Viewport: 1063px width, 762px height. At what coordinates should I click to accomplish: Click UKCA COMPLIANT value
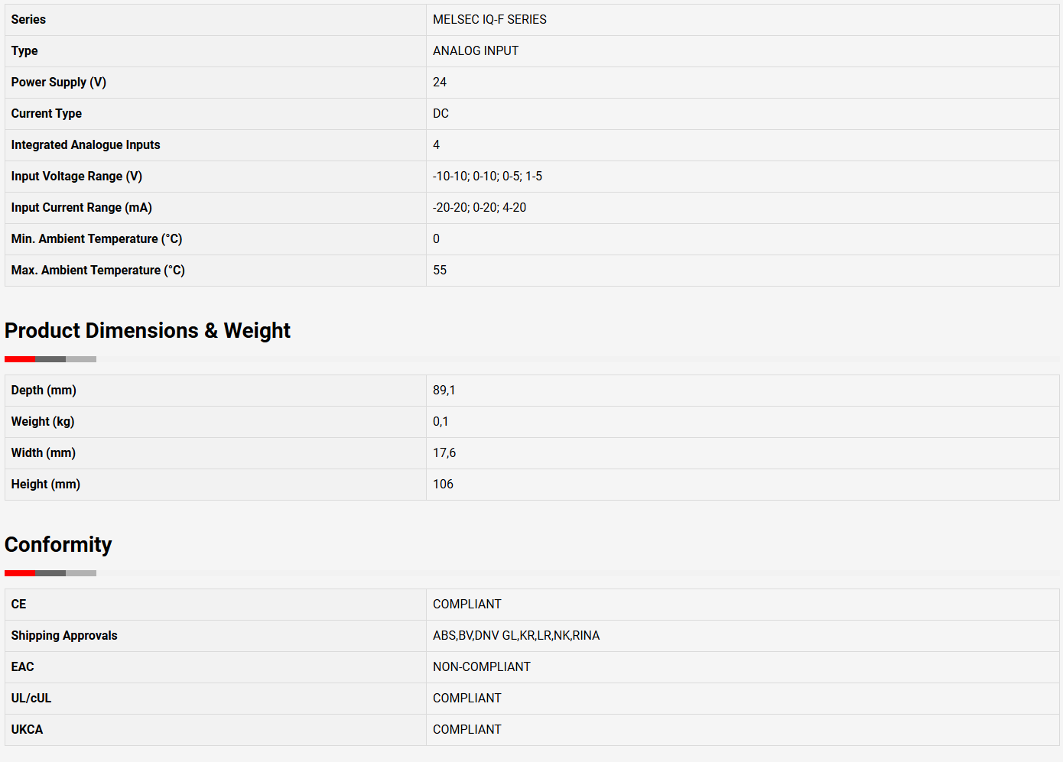point(466,730)
